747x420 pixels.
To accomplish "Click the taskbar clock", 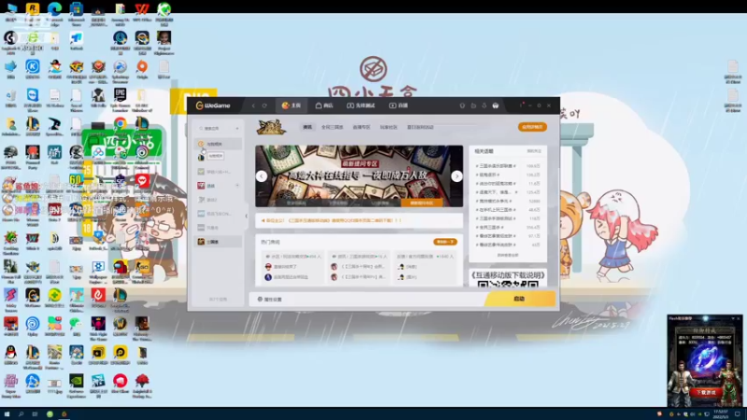I will coord(721,413).
